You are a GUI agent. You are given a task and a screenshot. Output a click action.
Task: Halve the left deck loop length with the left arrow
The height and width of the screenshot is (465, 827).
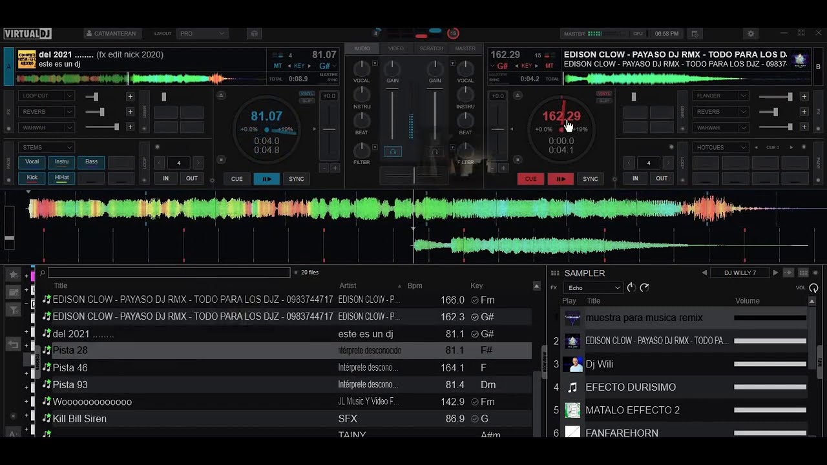[160, 163]
